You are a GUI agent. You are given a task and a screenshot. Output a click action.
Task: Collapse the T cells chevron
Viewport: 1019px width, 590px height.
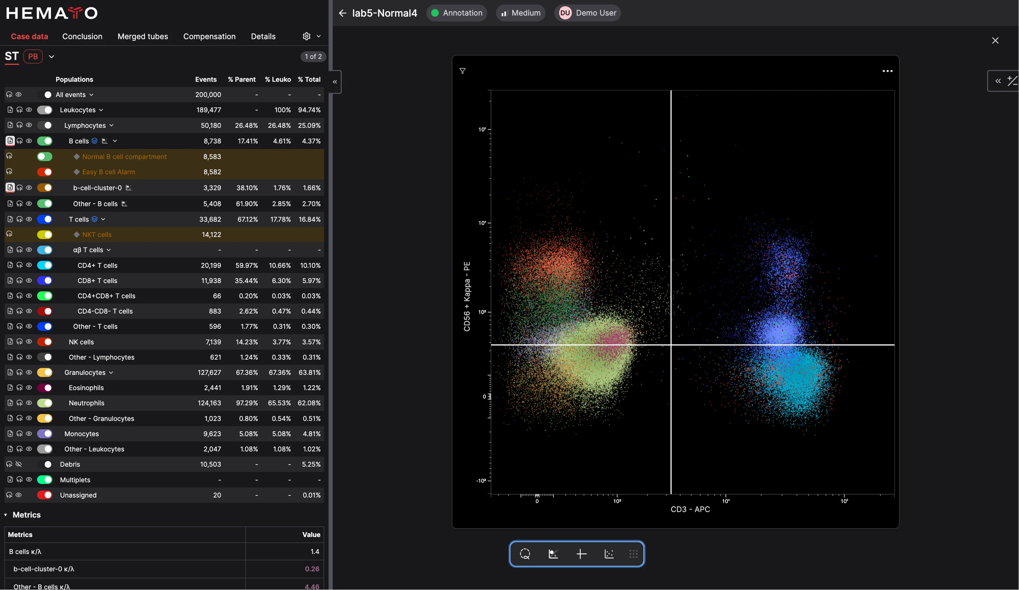(103, 219)
